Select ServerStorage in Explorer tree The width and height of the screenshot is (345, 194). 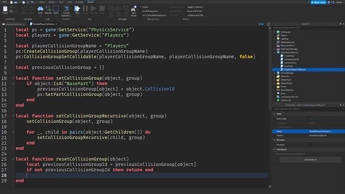[x=287, y=73]
